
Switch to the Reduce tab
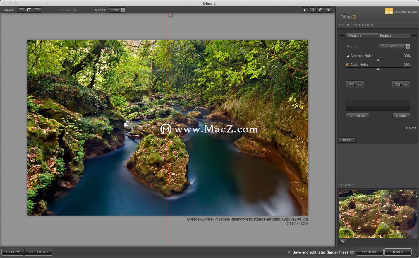(394, 35)
